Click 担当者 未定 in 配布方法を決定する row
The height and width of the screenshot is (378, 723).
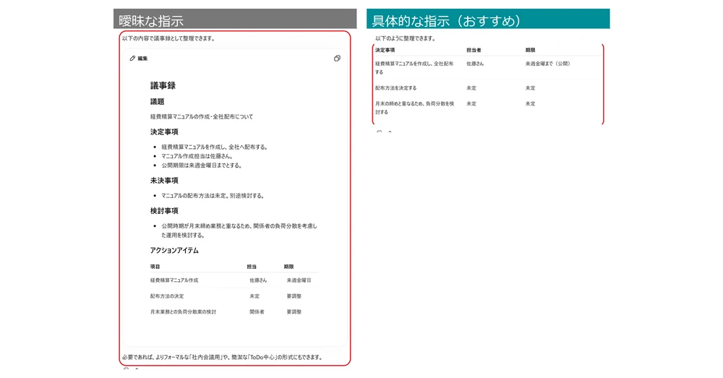click(471, 88)
